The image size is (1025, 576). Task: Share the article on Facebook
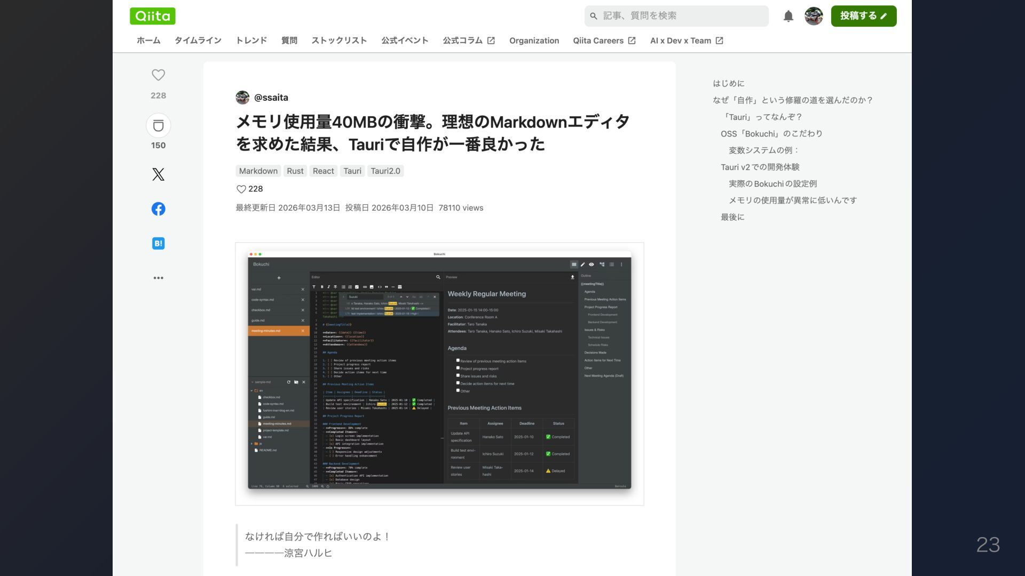pos(158,209)
